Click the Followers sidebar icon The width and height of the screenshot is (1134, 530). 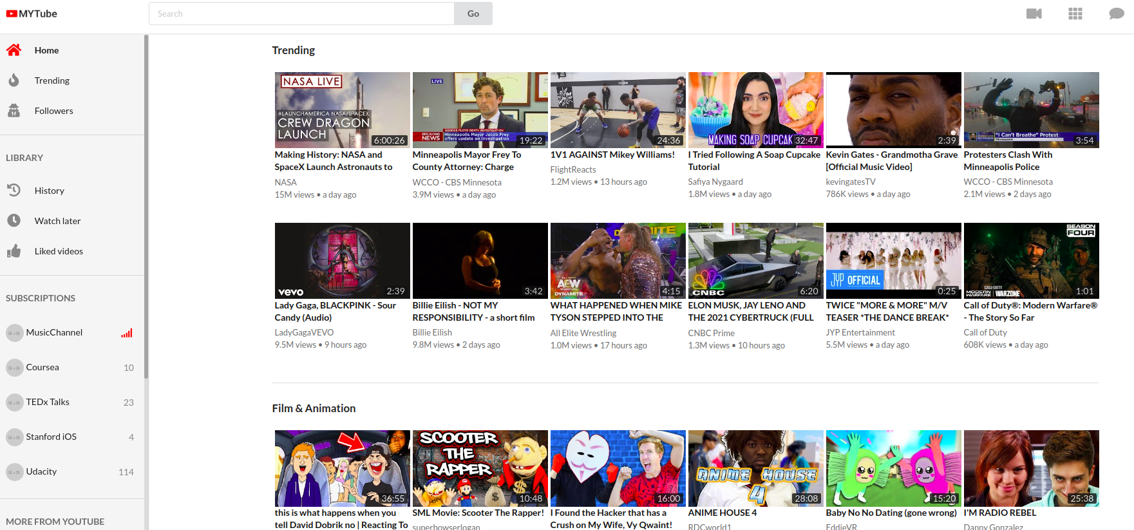click(14, 110)
